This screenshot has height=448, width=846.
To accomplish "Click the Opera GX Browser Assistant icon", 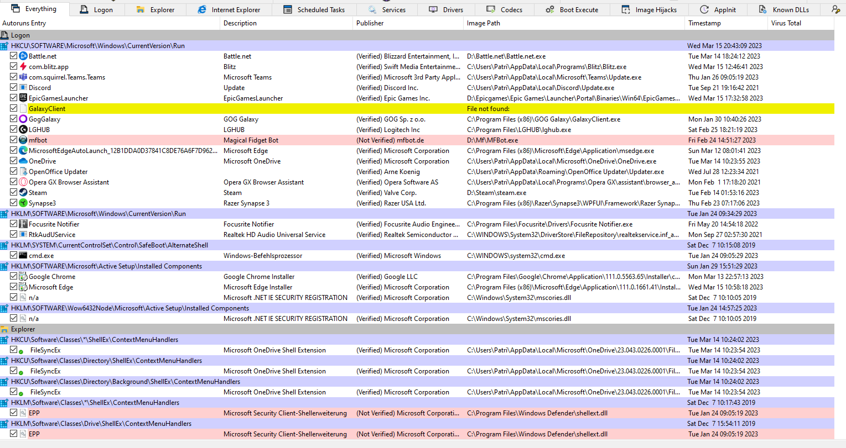I will tap(23, 182).
